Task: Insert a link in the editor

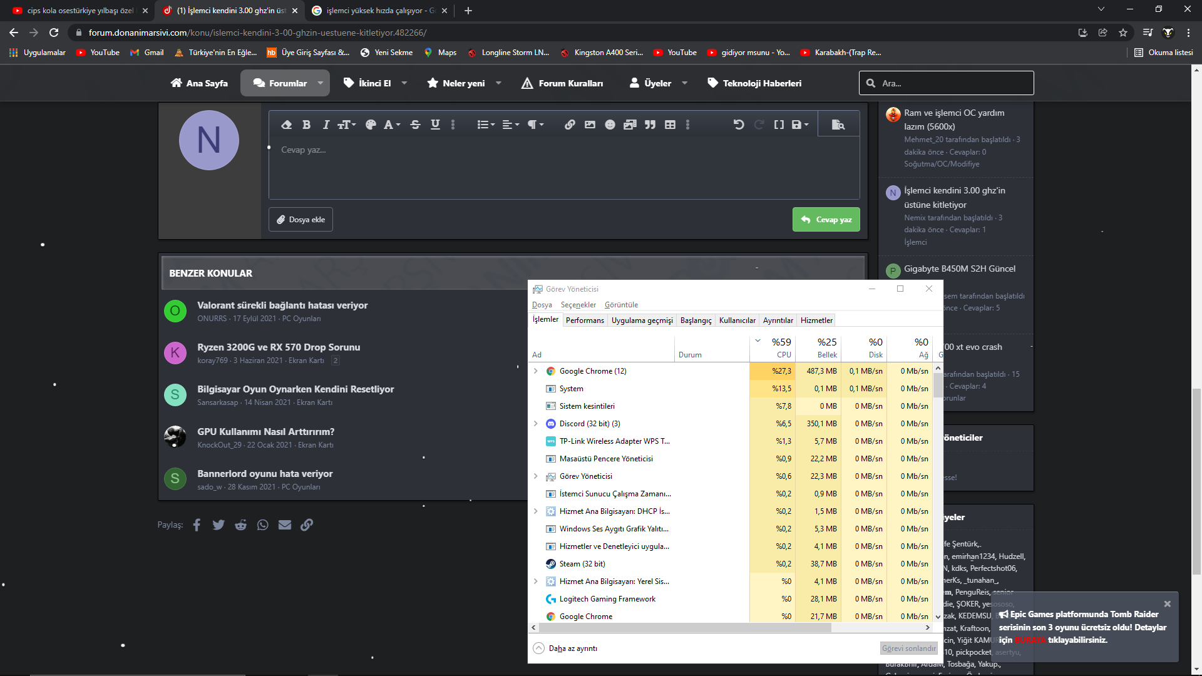Action: coord(570,125)
